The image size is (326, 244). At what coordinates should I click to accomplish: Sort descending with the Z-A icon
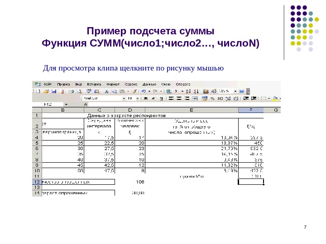click(196, 91)
